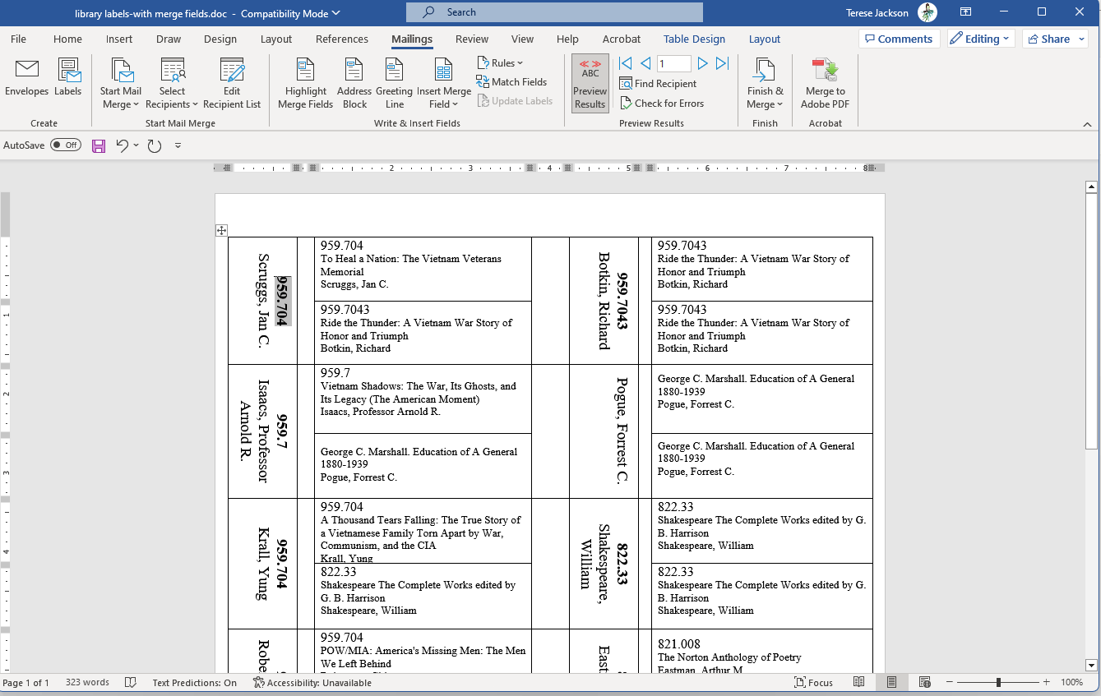1101x696 pixels.
Task: Toggle Text Predictions setting
Action: pyautogui.click(x=194, y=683)
